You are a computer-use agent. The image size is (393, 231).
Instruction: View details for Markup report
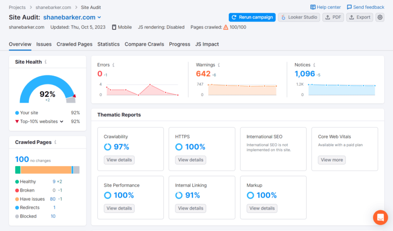point(262,208)
